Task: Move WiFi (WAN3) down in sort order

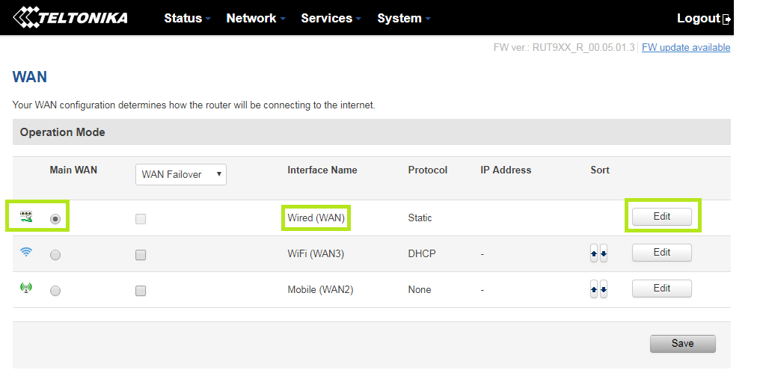Action: [x=604, y=254]
